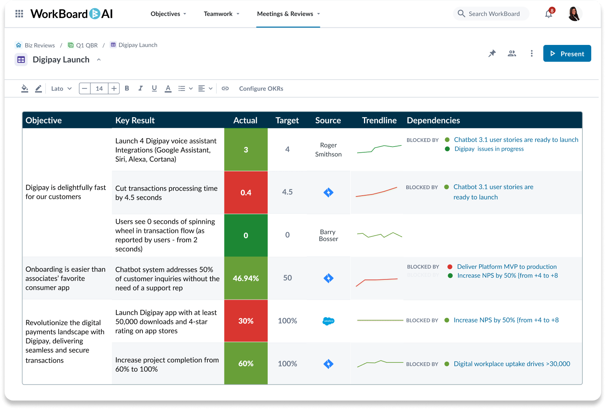Click the Present button
The width and height of the screenshot is (606, 410).
click(567, 54)
